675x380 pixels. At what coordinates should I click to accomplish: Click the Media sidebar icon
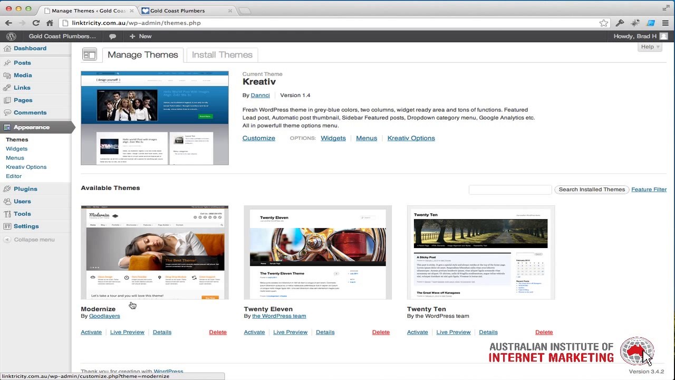[x=7, y=75]
